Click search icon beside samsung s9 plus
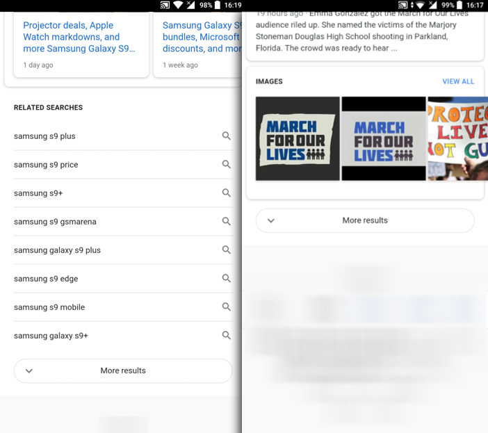This screenshot has height=433, width=488. tap(226, 136)
